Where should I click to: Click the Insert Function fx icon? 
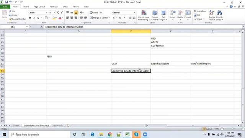42,27
